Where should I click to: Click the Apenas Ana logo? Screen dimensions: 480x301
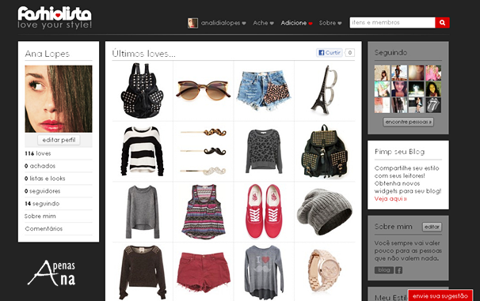coord(52,273)
